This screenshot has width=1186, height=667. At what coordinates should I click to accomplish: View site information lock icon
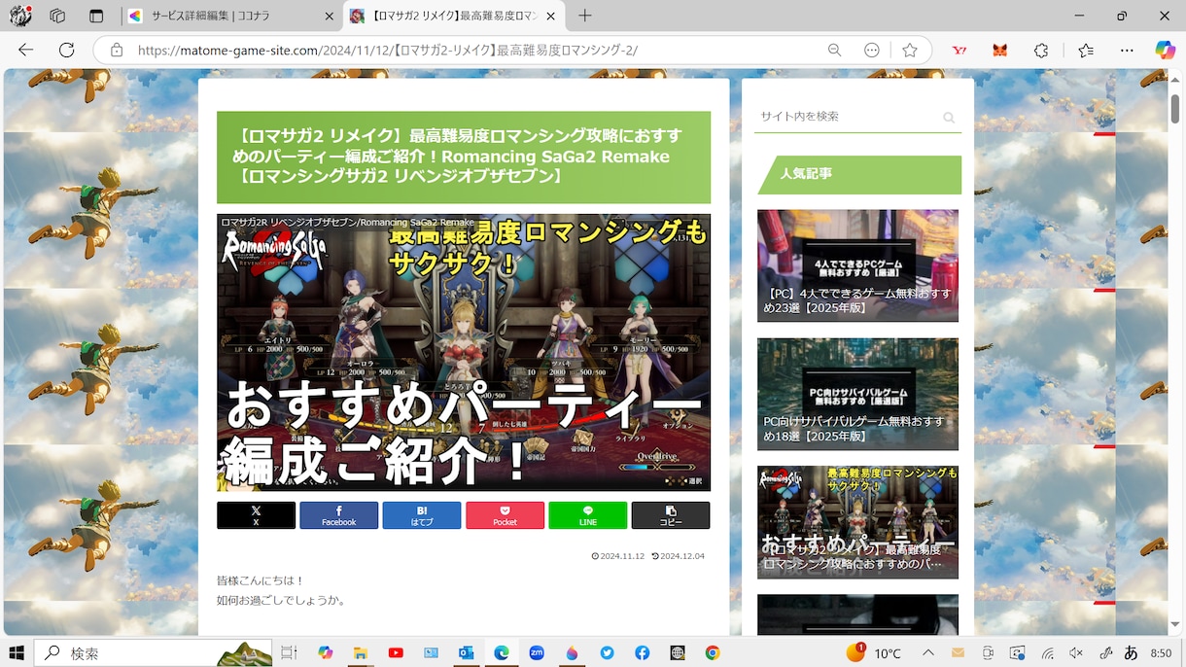click(x=117, y=50)
